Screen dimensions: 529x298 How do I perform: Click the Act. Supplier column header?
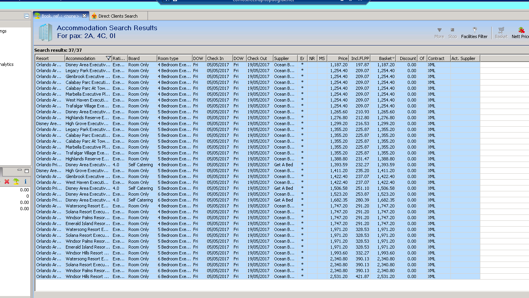(465, 58)
